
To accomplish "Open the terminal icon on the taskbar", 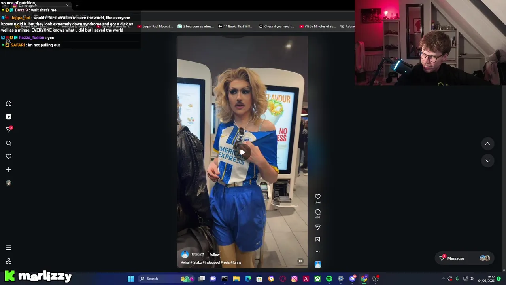I will coord(225,279).
